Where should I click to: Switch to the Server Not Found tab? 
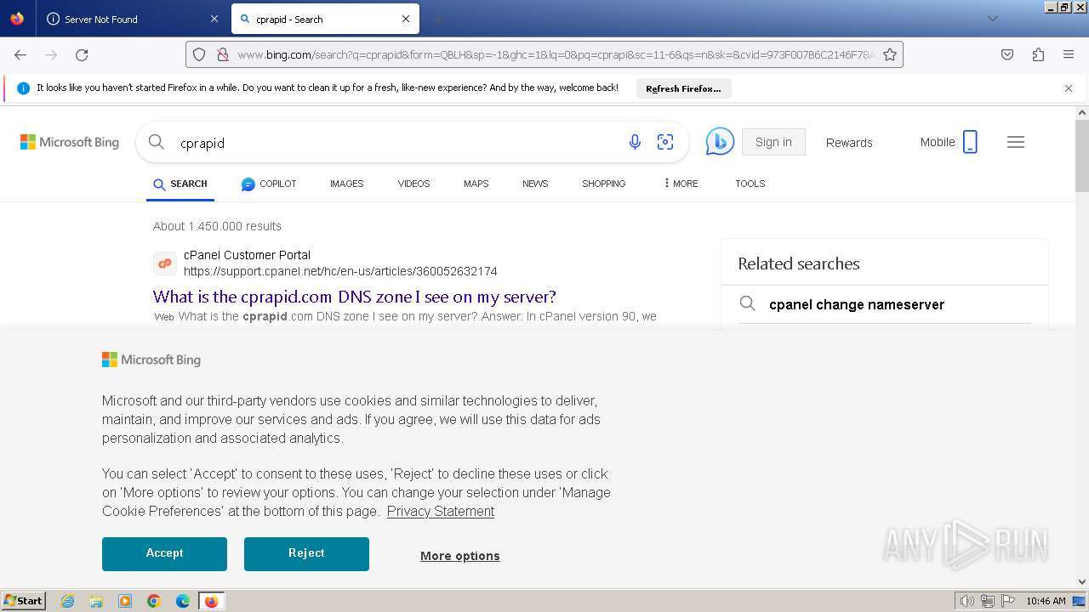click(132, 19)
